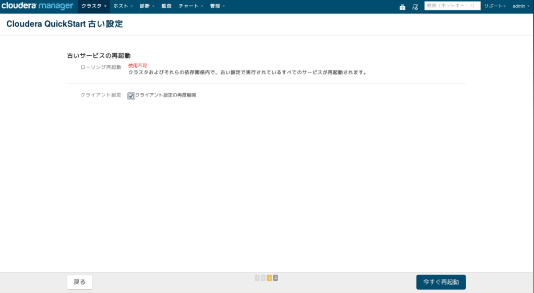Click the 今すぐ再起動 button
The width and height of the screenshot is (534, 293).
point(441,282)
